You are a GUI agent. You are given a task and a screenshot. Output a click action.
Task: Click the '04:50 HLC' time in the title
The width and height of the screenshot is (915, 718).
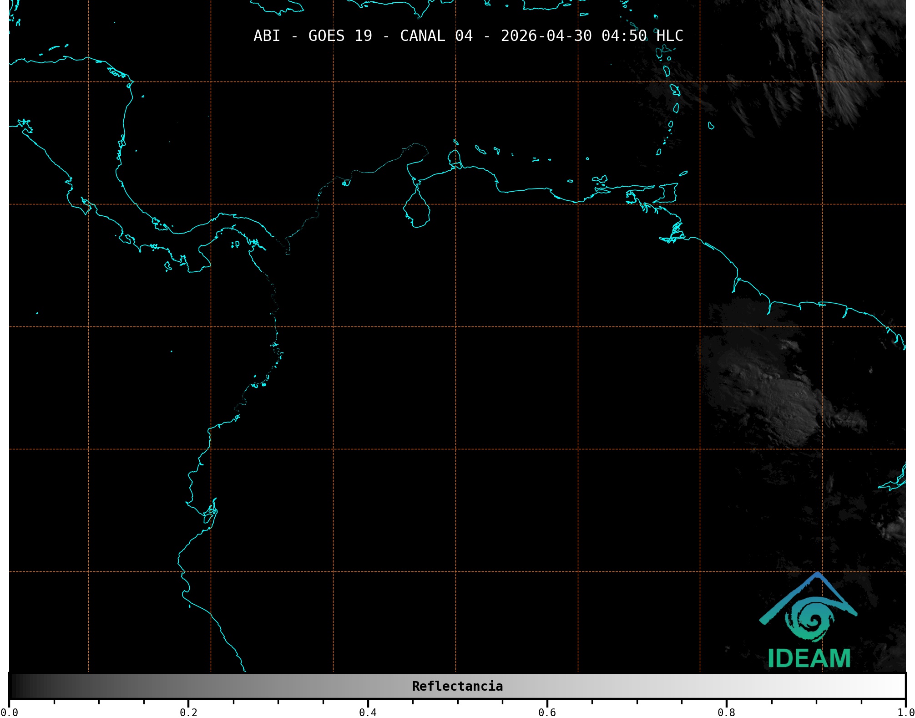click(642, 36)
